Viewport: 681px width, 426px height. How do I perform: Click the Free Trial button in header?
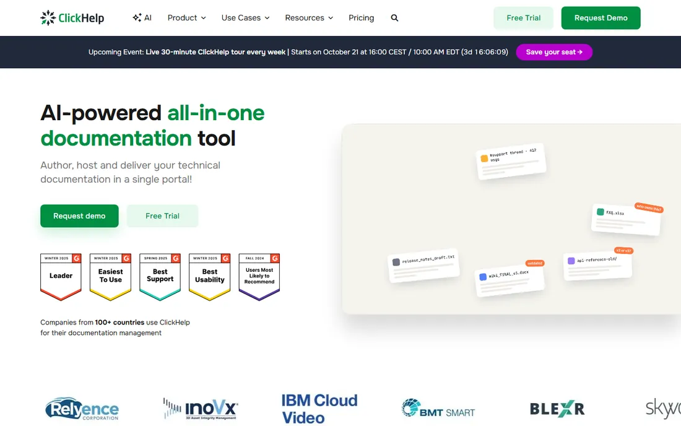tap(523, 18)
